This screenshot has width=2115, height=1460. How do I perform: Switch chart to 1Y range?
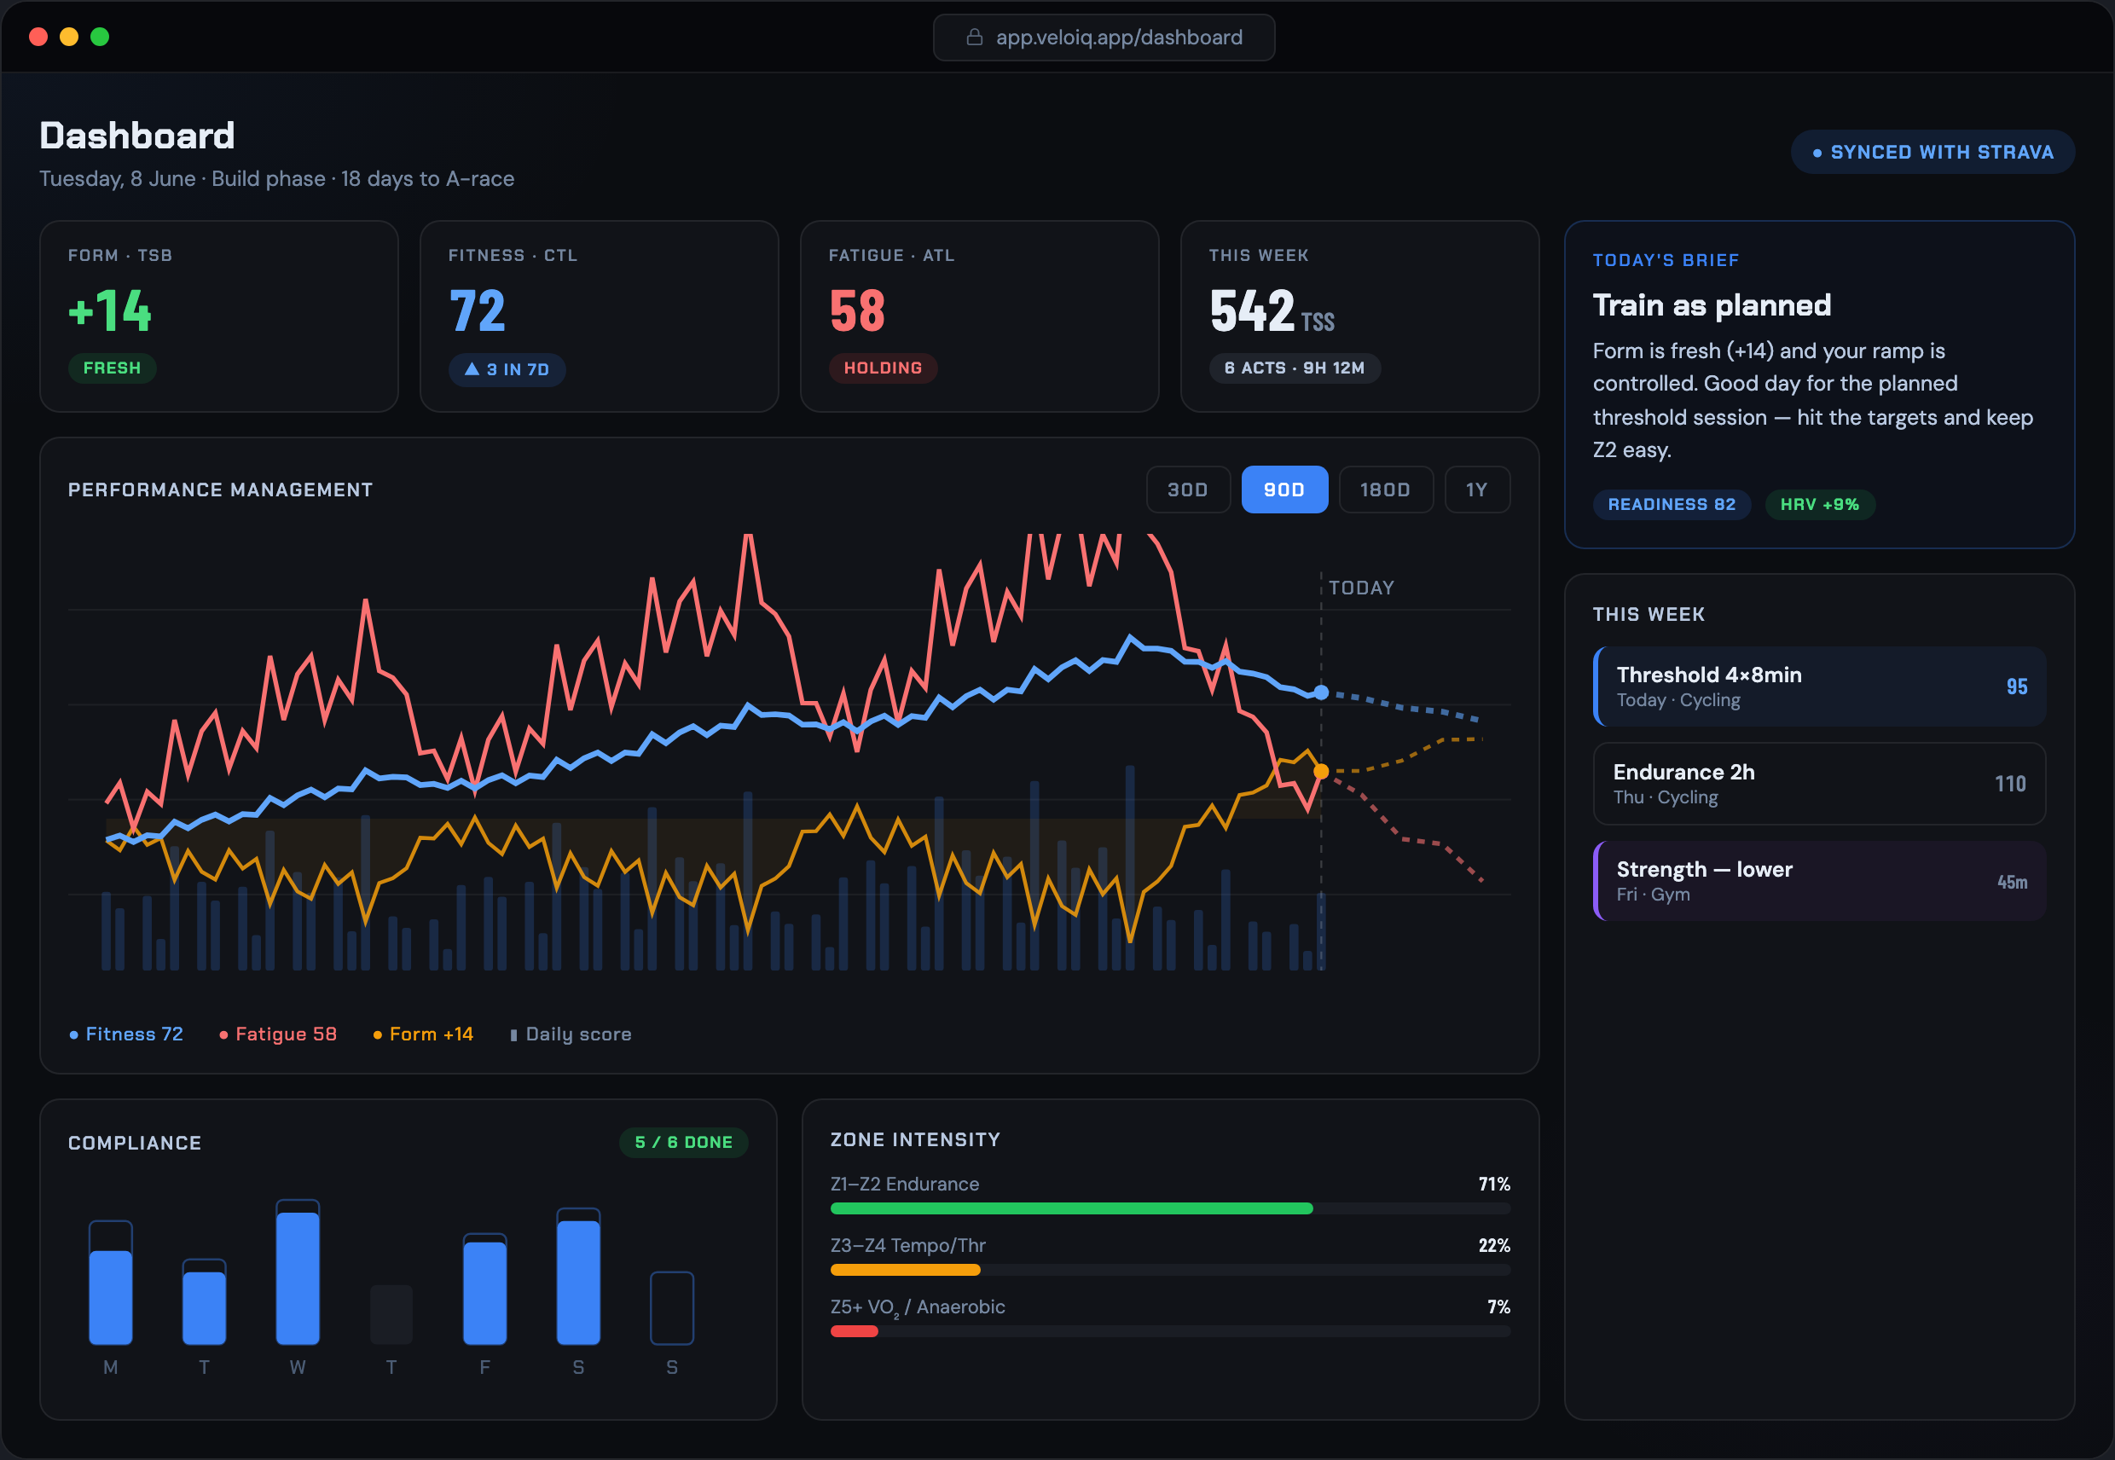coord(1476,490)
